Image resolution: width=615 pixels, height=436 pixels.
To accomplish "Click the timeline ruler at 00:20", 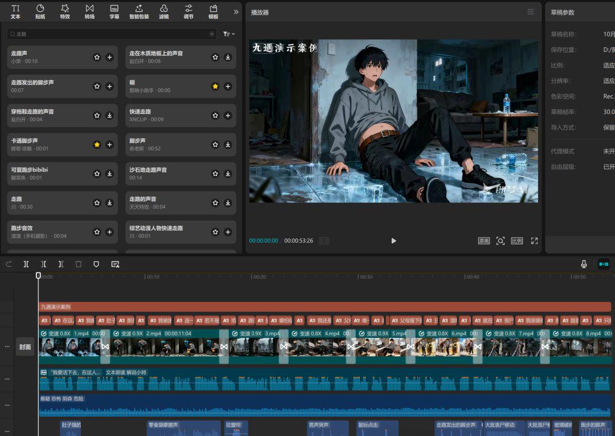I will tap(252, 277).
